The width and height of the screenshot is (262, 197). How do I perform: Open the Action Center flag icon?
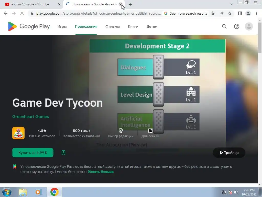click(230, 192)
